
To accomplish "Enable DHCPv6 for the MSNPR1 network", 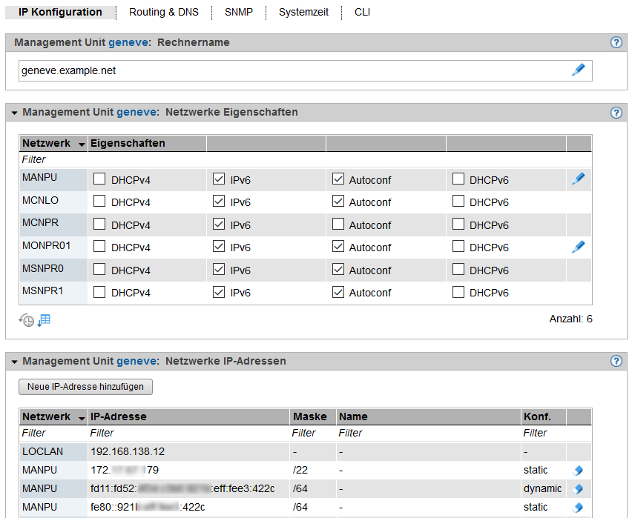I will point(458,292).
